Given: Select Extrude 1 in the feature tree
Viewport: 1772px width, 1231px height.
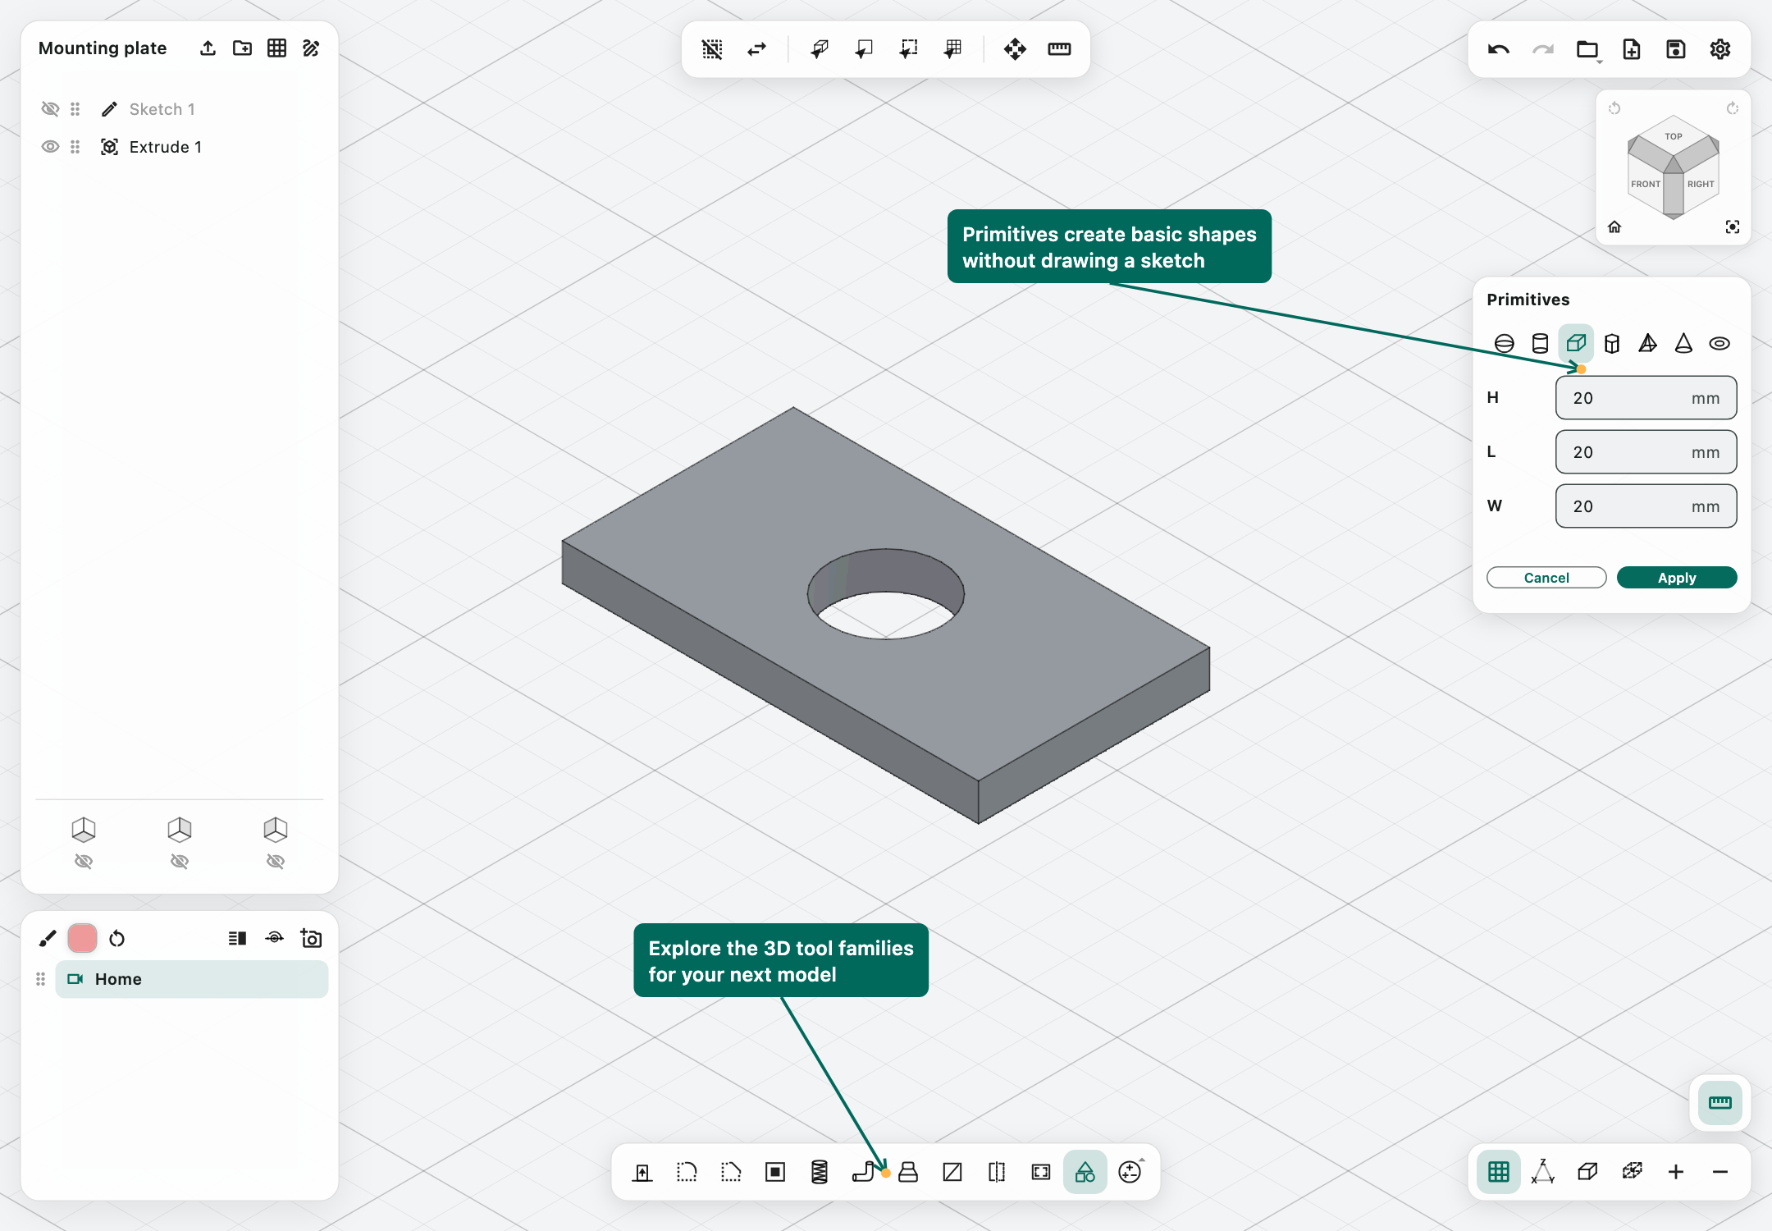Looking at the screenshot, I should point(166,147).
